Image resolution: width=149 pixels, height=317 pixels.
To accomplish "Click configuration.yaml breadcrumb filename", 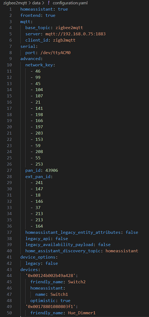I will 70,3.
